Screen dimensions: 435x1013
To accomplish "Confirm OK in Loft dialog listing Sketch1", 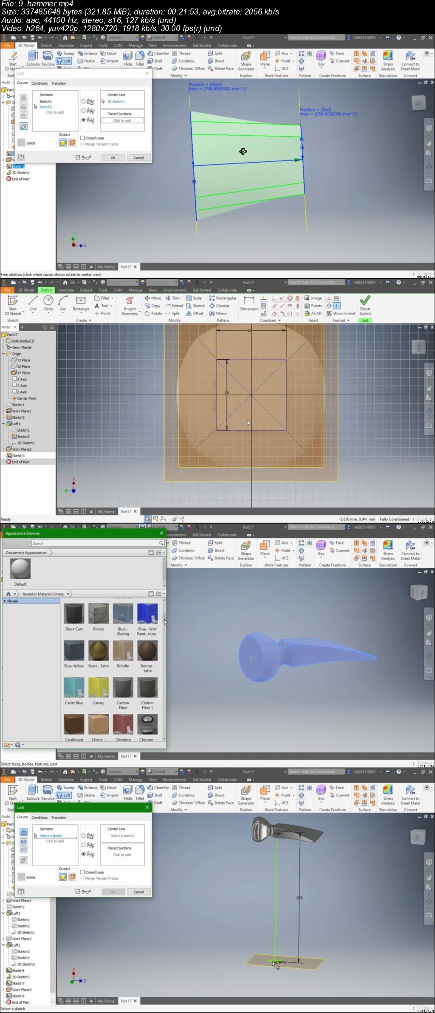I will [113, 157].
